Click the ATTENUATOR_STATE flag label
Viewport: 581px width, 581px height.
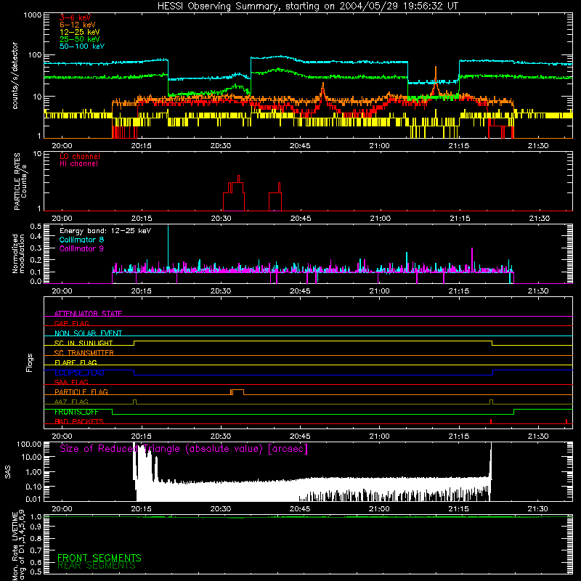(x=88, y=314)
